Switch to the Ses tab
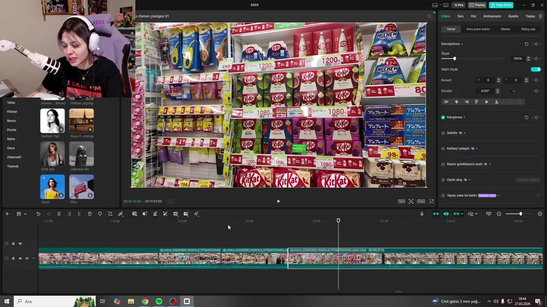 click(460, 16)
